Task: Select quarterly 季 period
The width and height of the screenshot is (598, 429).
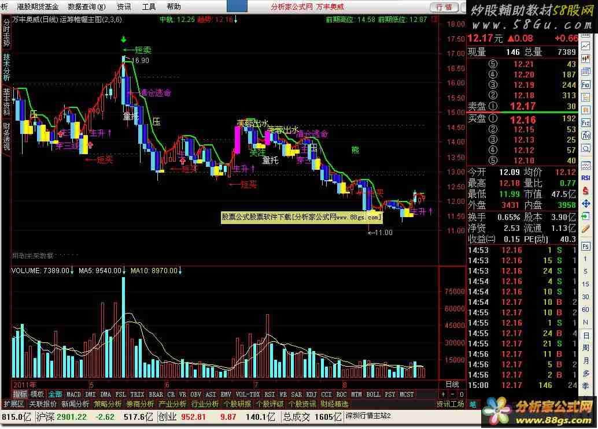Action: pyautogui.click(x=585, y=386)
